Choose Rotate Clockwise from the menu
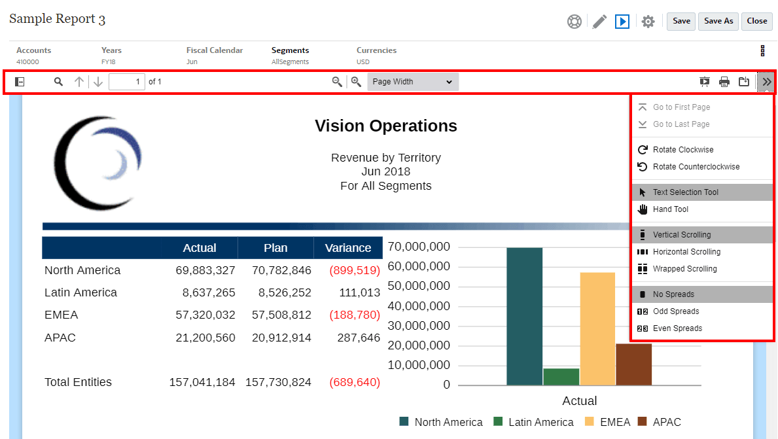This screenshot has height=439, width=778. [682, 150]
